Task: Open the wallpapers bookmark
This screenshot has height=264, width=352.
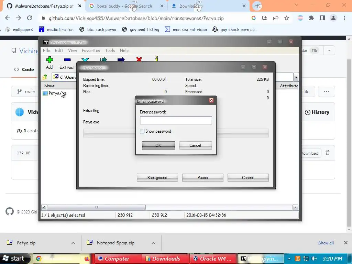Action: coord(19,30)
